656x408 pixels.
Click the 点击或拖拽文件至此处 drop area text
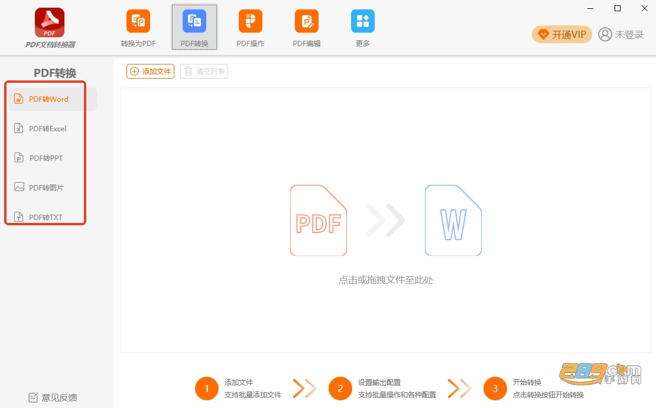pyautogui.click(x=386, y=280)
